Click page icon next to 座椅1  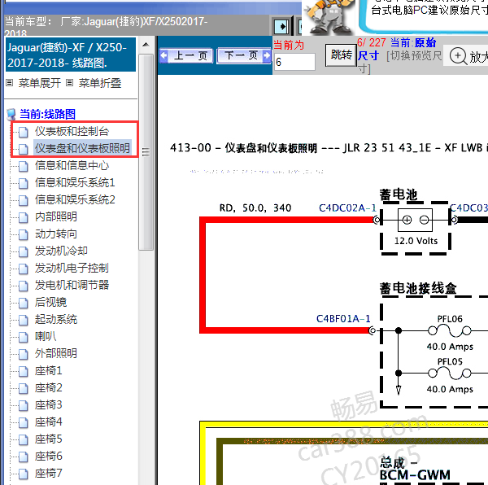tap(23, 372)
